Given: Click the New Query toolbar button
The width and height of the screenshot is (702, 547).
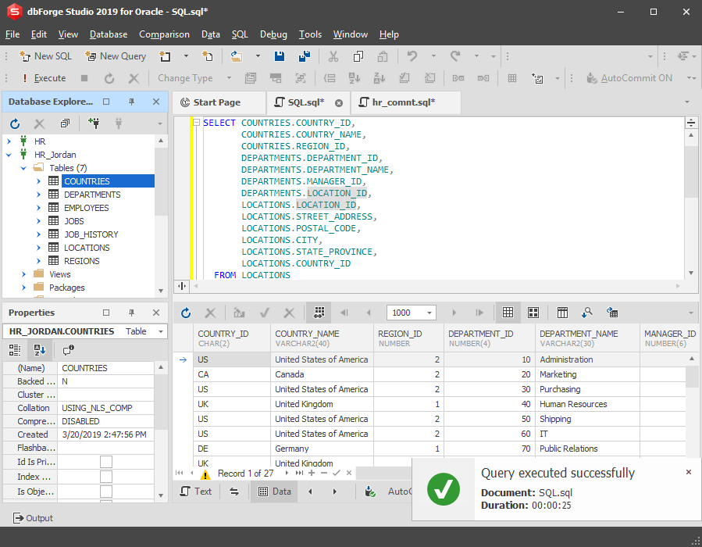Looking at the screenshot, I should pos(116,56).
